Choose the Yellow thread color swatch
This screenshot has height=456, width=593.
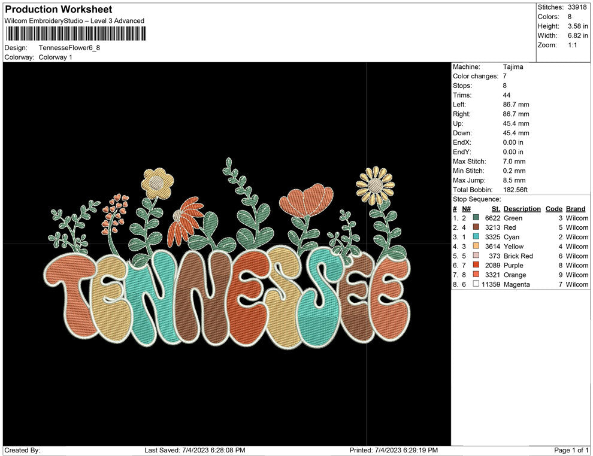coord(476,247)
